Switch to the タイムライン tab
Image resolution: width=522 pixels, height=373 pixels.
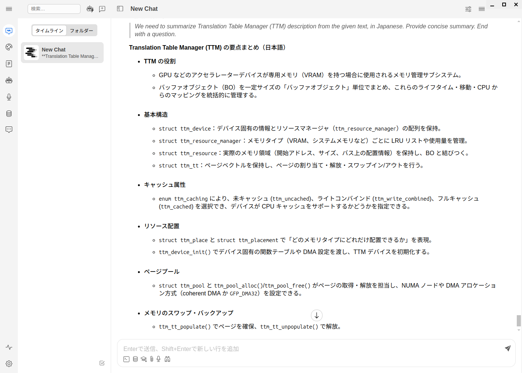(x=49, y=31)
